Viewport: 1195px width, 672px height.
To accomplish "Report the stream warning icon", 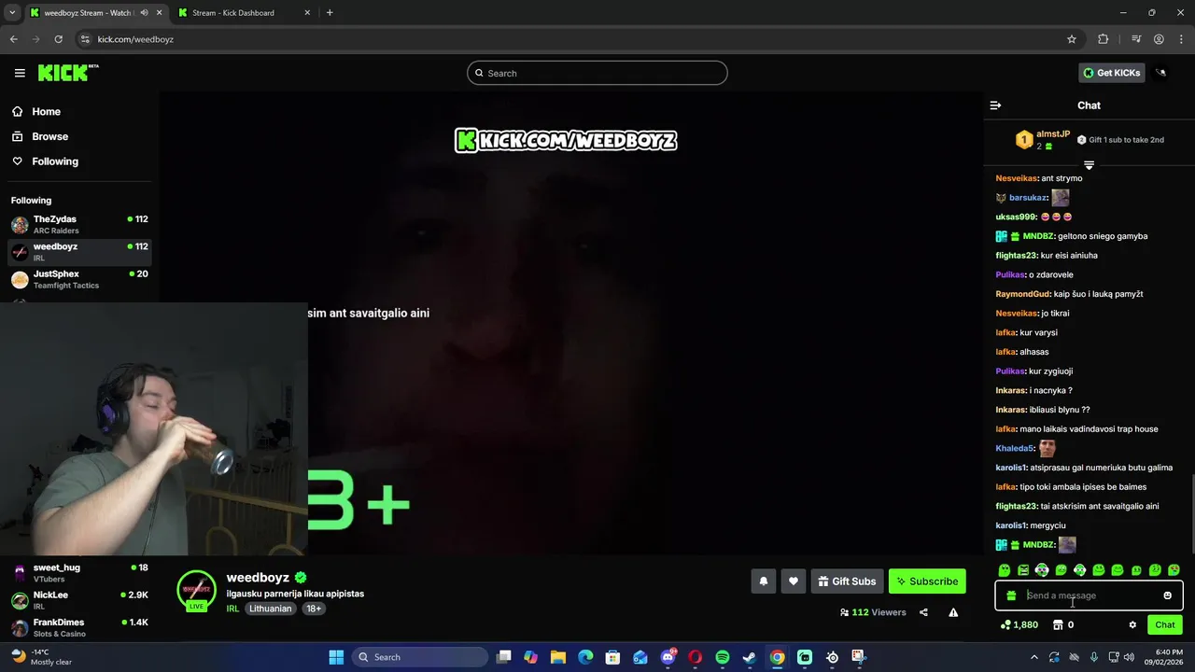I will (x=953, y=612).
